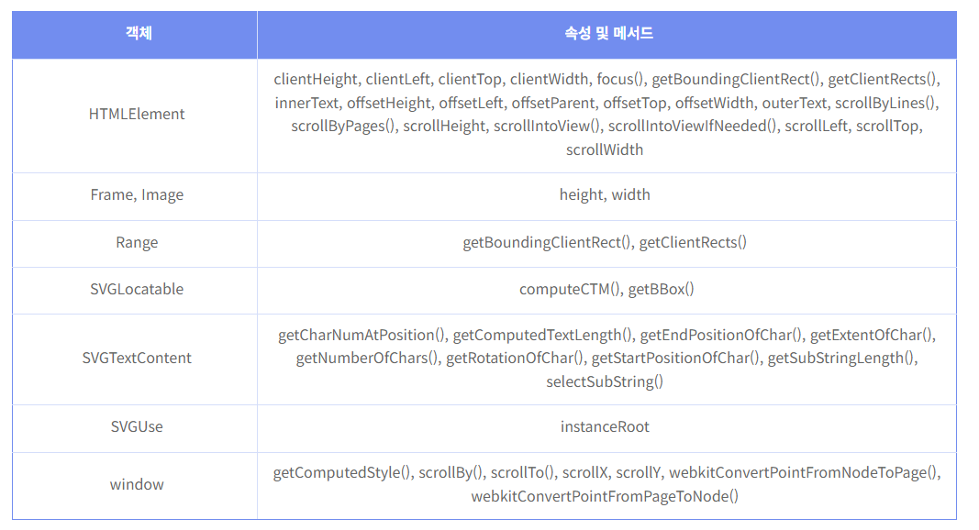979x530 pixels.
Task: Click the 'instanceRoot' cell
Action: pos(606,429)
